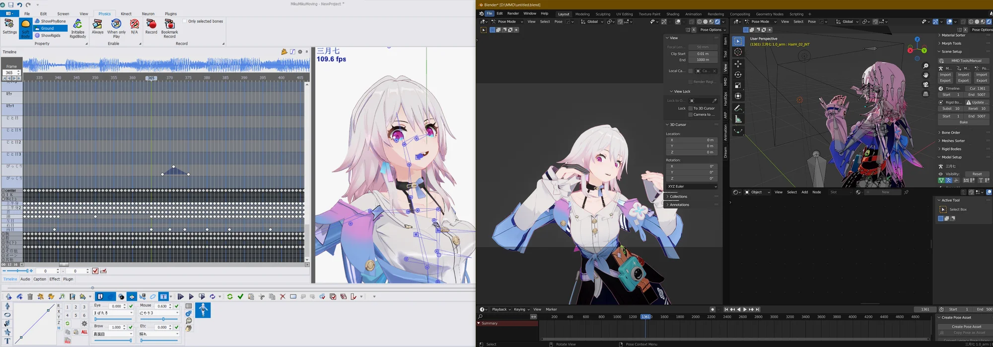Click the smiley face morph panel icon
Viewport: 993px width, 347px height.
pos(189,321)
